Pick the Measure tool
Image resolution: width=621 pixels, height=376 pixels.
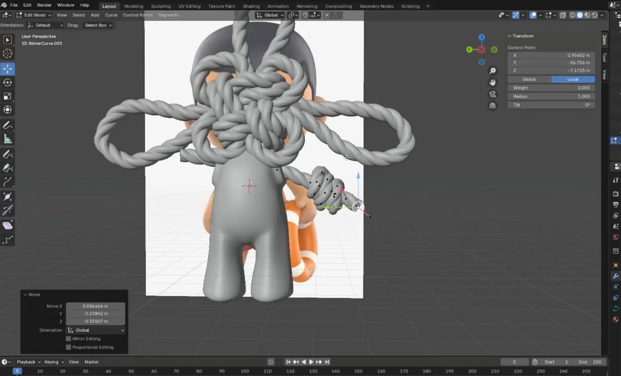point(7,139)
